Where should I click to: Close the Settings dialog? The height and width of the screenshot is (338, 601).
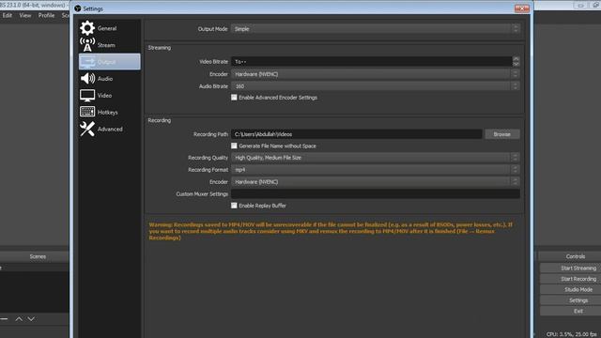click(x=522, y=8)
